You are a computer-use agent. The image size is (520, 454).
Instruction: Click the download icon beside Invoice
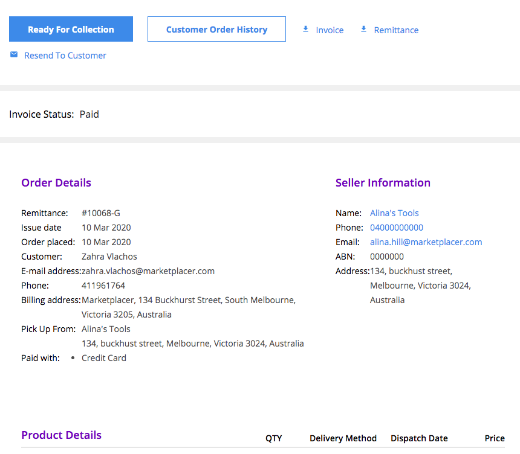click(306, 30)
